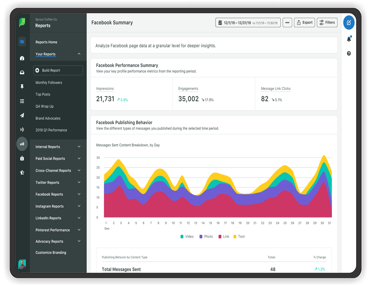Open the date range picker

click(247, 23)
